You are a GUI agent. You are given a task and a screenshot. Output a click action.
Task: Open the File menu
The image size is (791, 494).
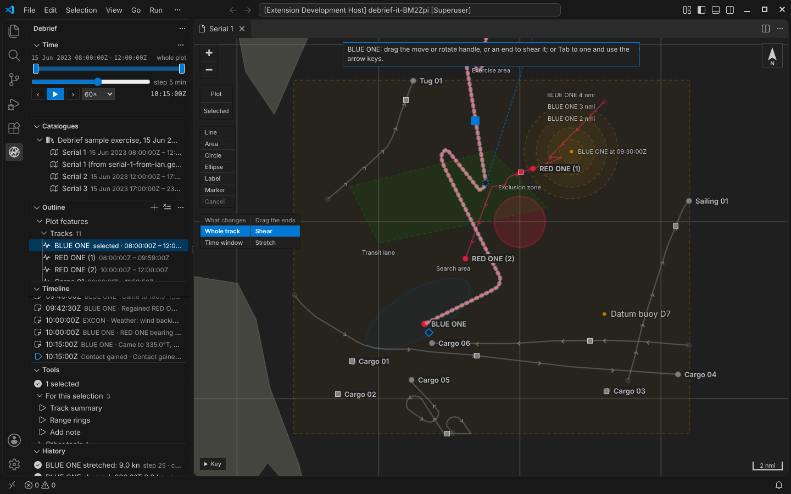click(x=30, y=10)
